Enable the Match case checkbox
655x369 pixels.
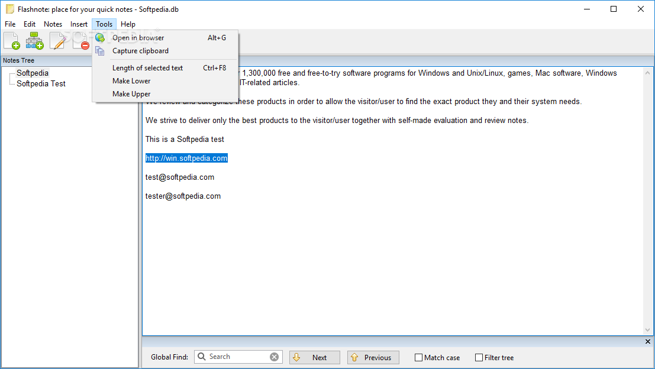coord(418,358)
